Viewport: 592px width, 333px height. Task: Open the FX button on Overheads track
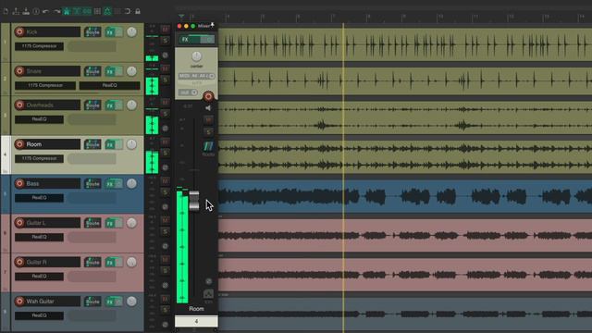pos(110,105)
